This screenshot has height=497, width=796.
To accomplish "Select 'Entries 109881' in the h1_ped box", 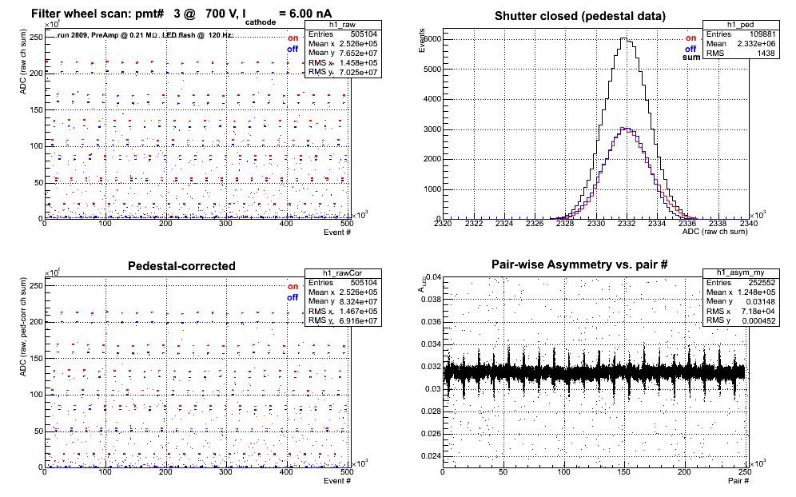I will tap(741, 34).
